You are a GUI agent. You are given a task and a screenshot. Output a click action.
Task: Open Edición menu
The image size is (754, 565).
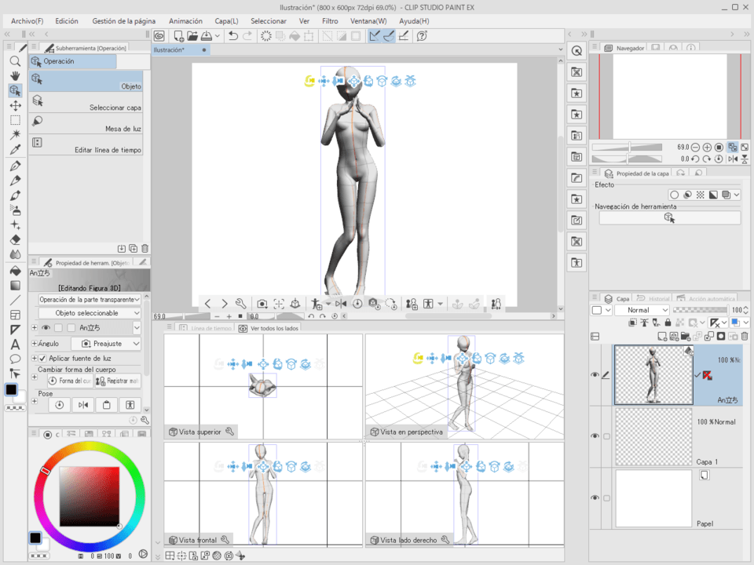(x=66, y=21)
